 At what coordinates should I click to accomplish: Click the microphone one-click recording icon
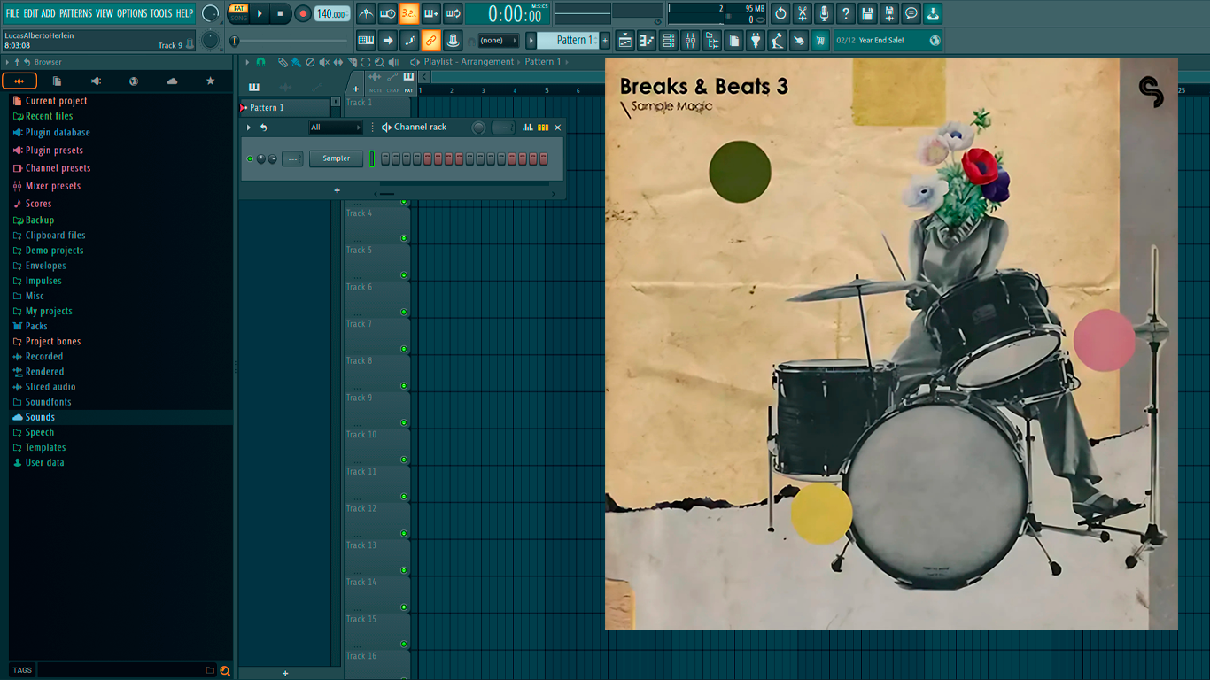(x=824, y=13)
